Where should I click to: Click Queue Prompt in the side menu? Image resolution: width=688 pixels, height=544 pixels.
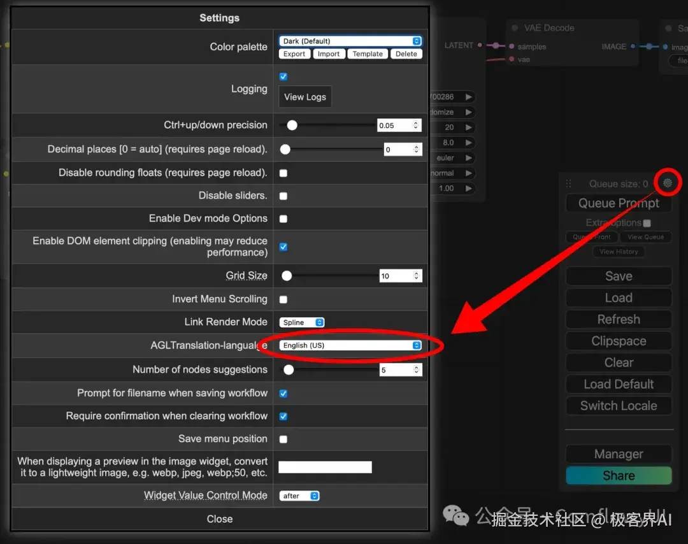click(x=619, y=203)
